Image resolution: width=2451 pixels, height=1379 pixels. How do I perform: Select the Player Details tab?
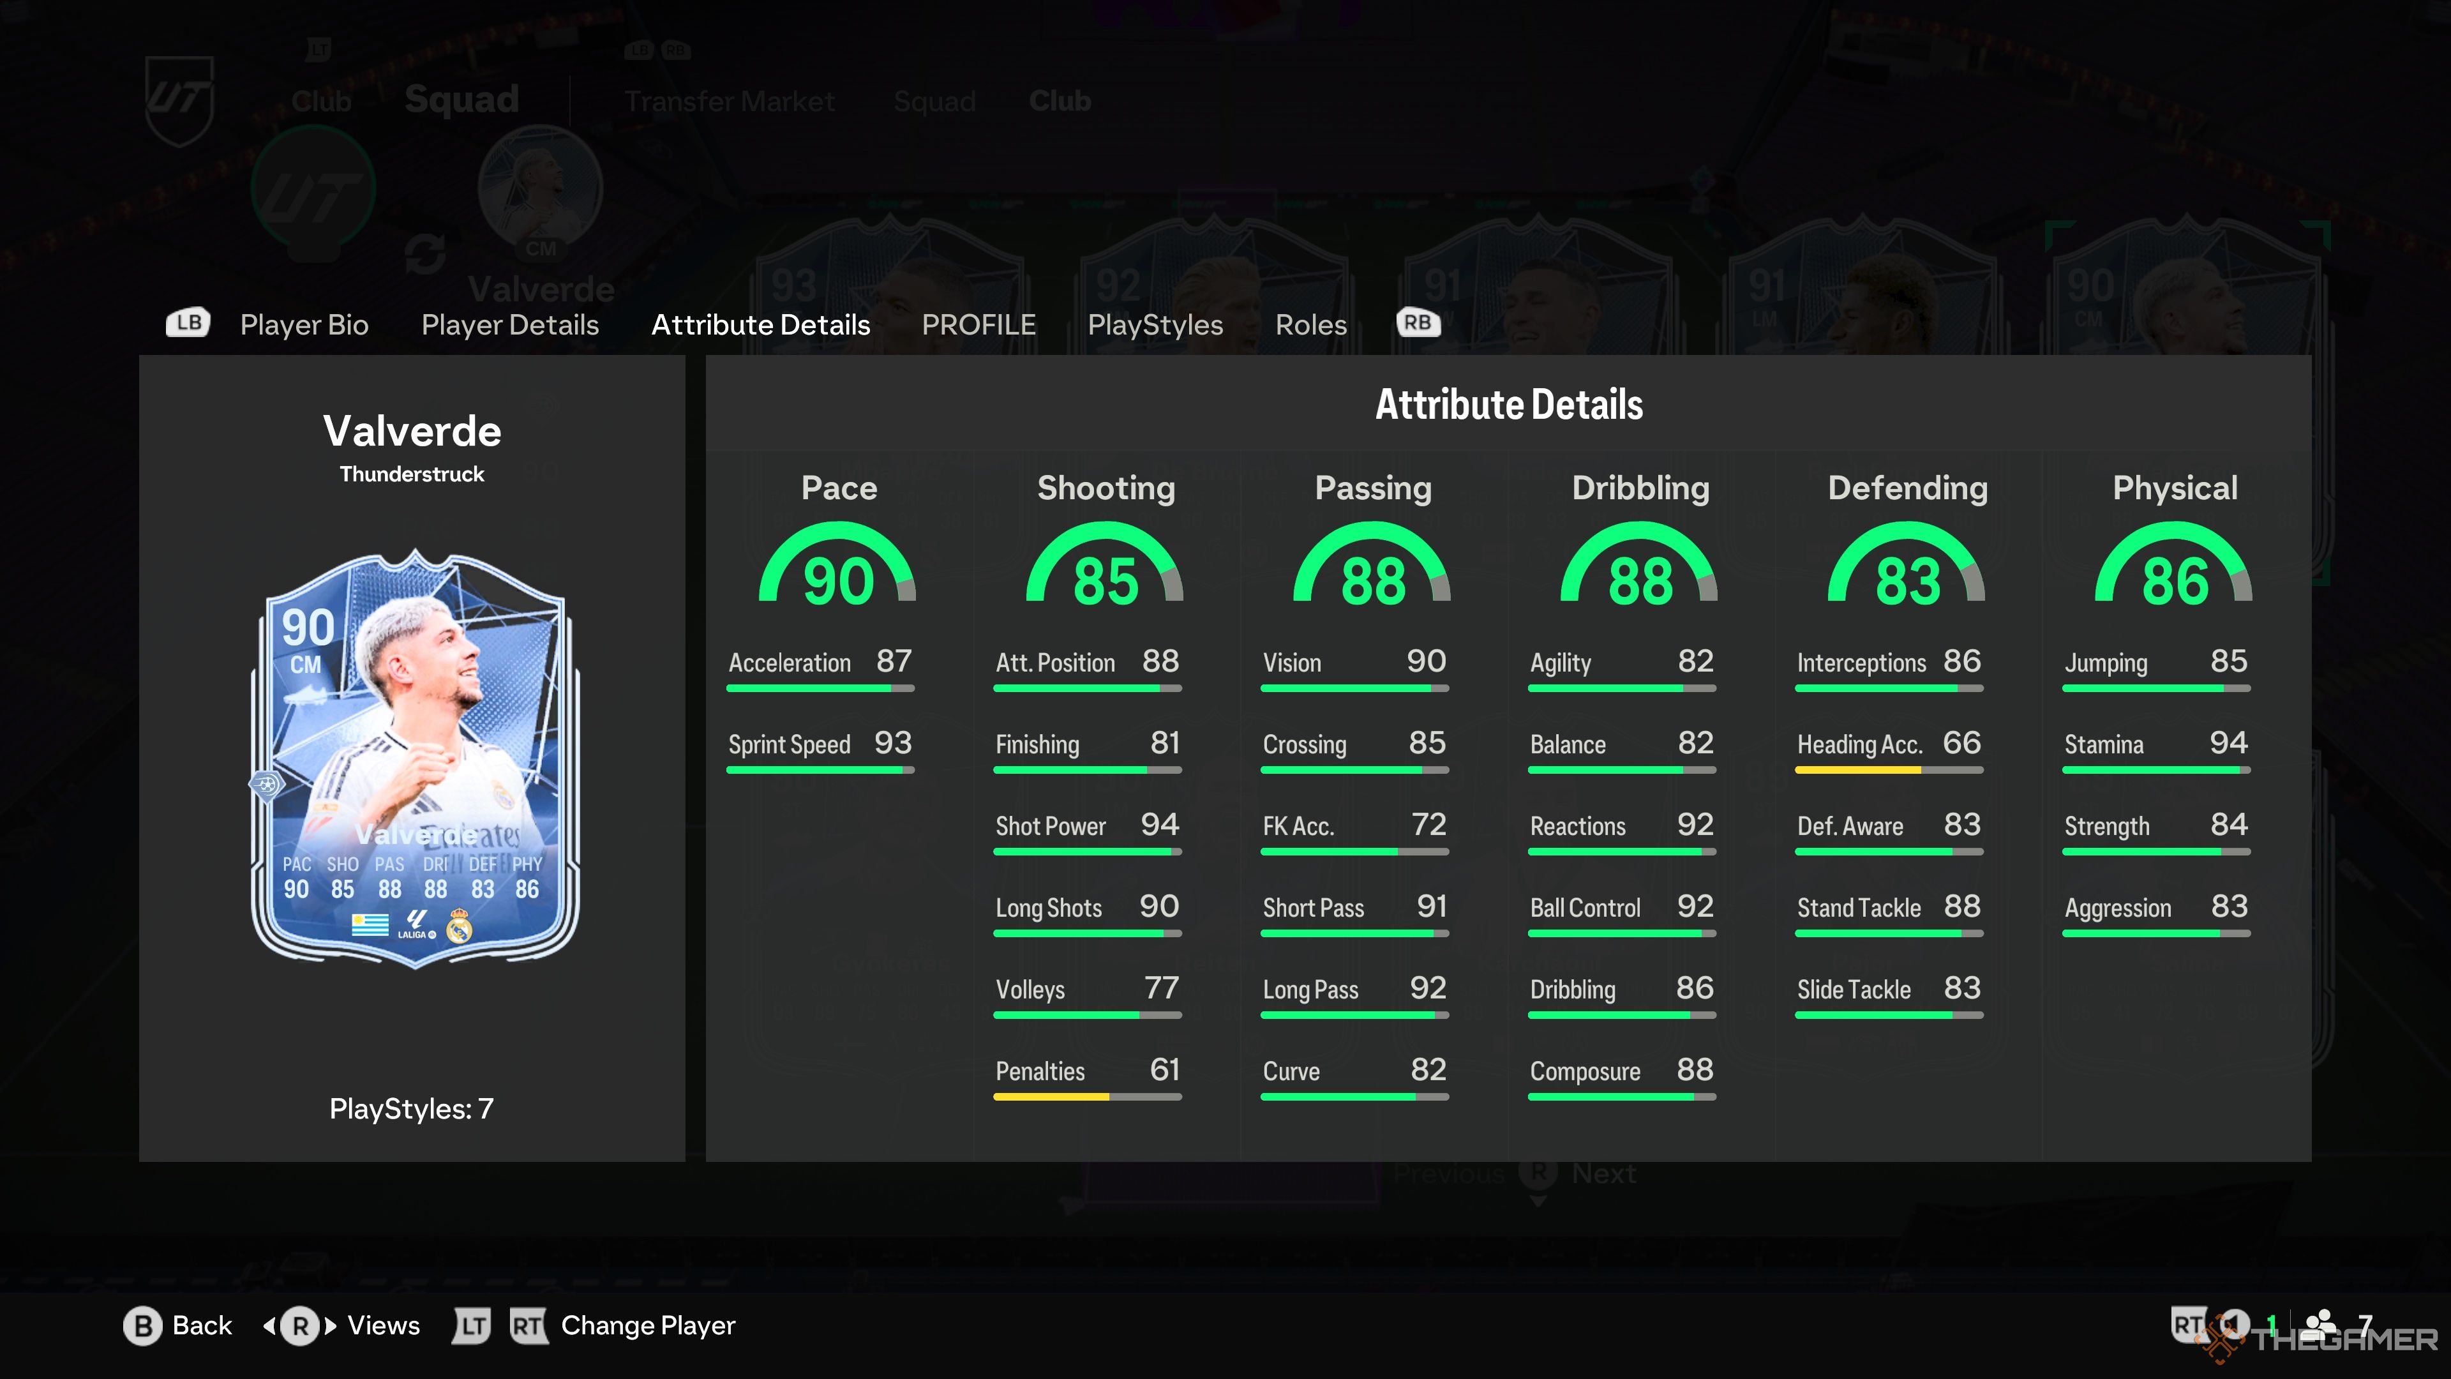click(510, 323)
